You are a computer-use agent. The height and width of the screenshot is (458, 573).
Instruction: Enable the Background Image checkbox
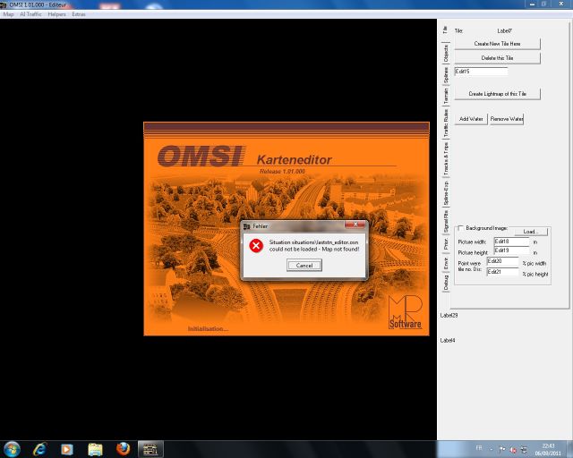460,228
